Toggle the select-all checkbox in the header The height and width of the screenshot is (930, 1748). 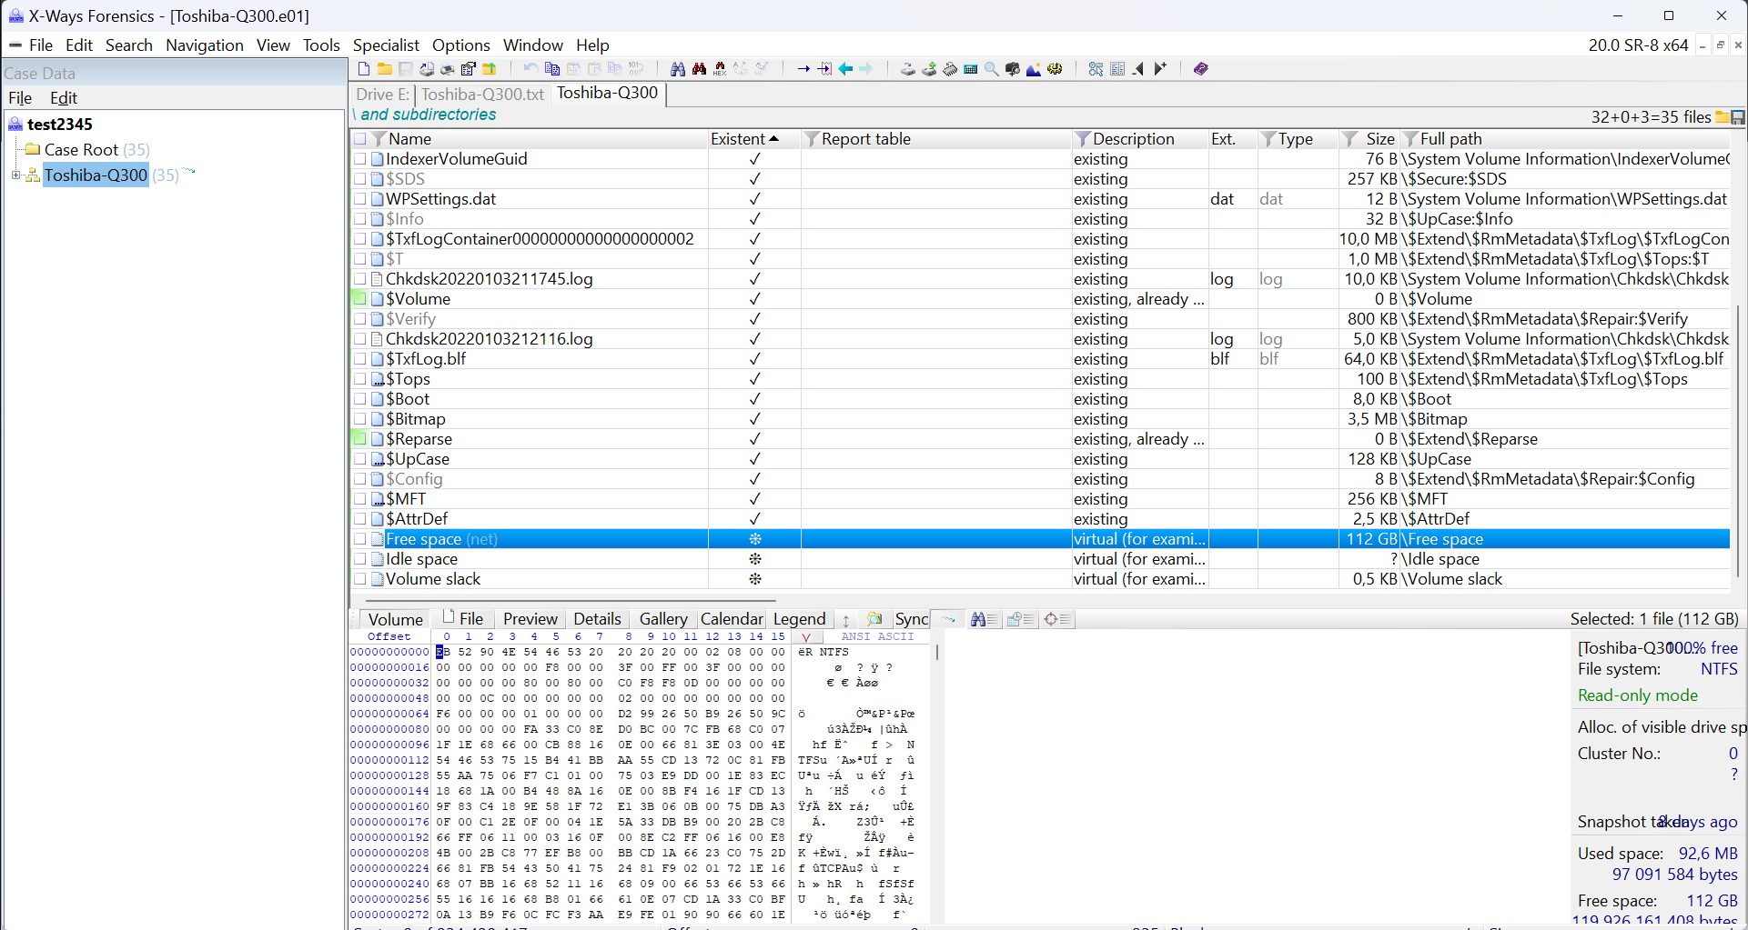[360, 139]
